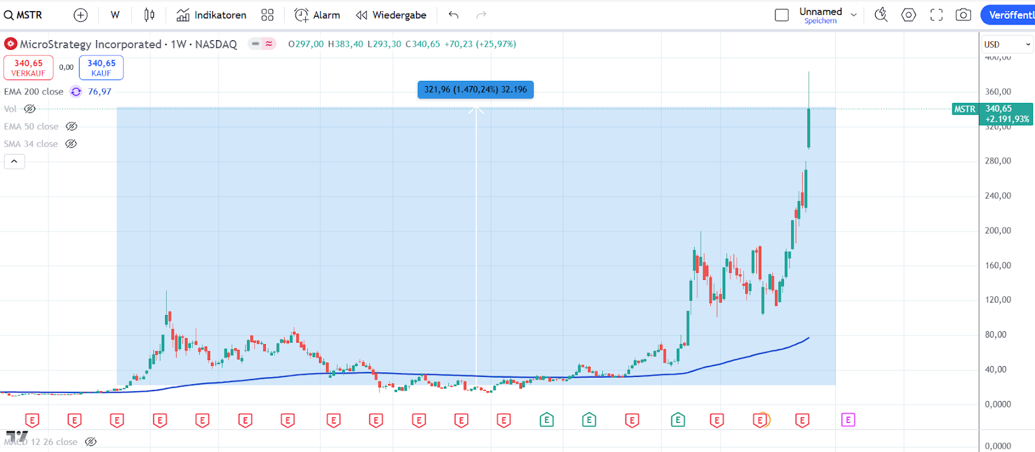Click the 240,00 price axis label
1035x452 pixels.
tap(997, 196)
